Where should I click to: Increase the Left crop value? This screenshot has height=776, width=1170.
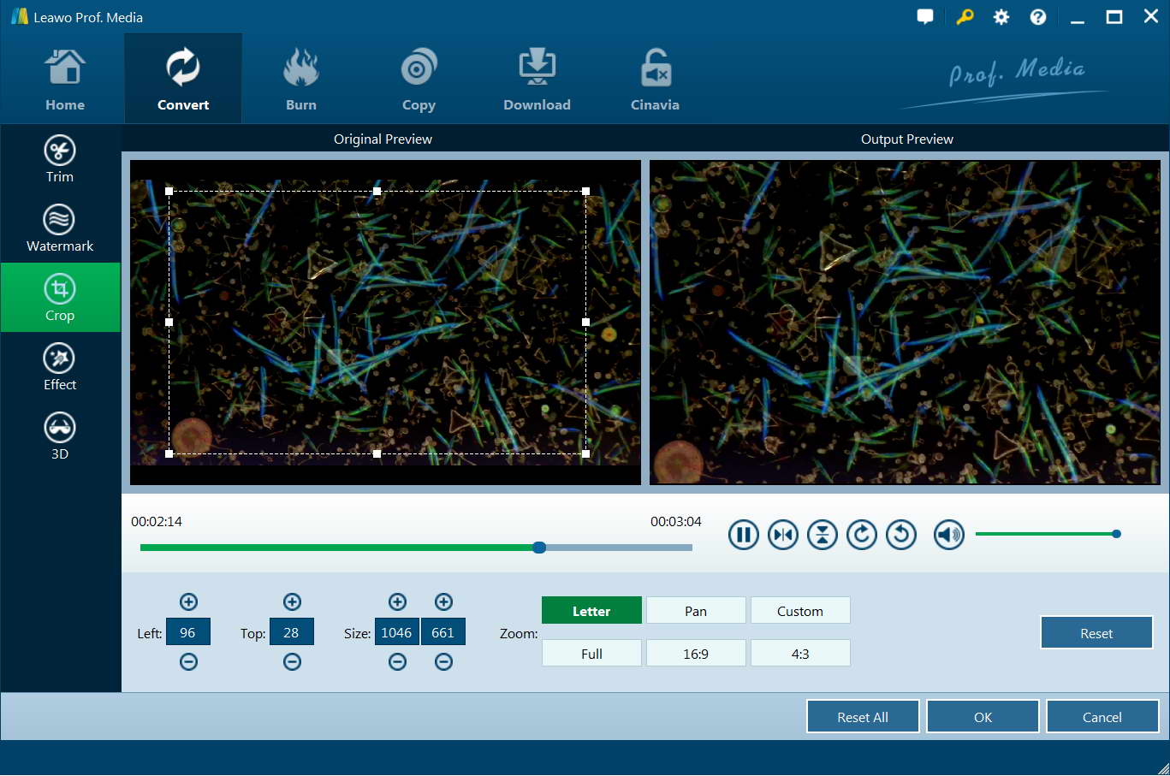189,601
